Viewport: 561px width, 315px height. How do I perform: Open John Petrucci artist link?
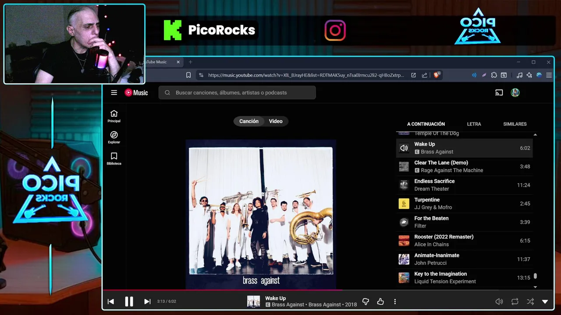pos(430,262)
